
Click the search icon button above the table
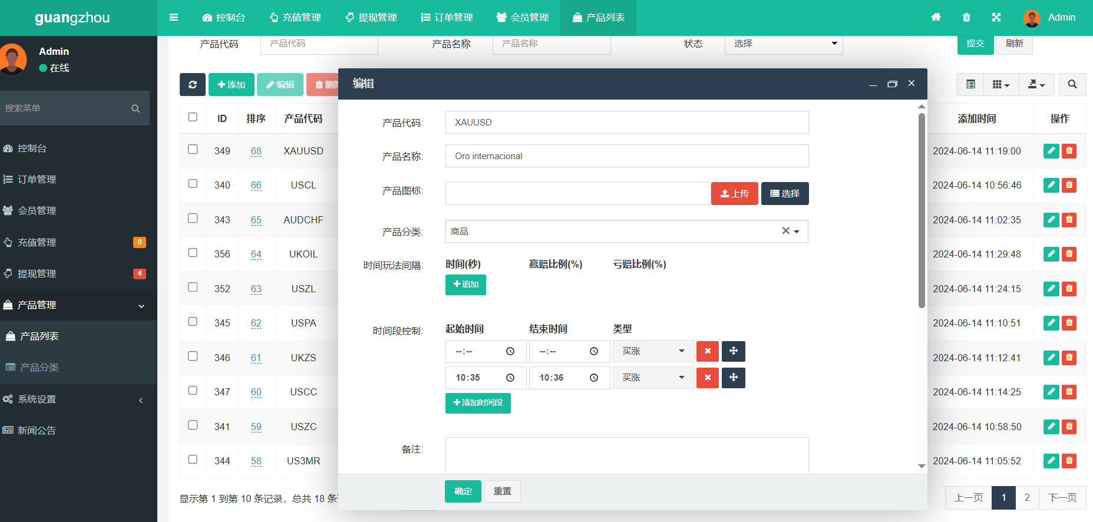point(1072,85)
